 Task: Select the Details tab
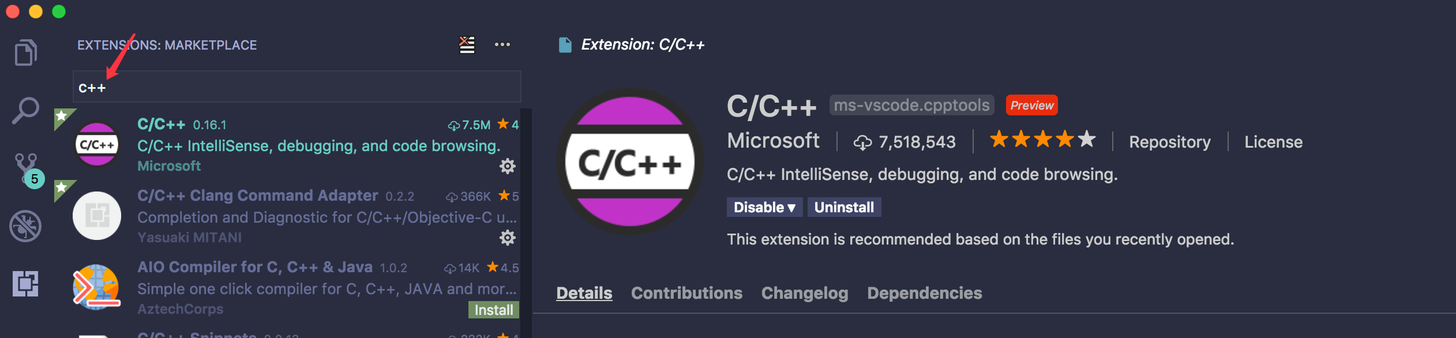point(584,293)
